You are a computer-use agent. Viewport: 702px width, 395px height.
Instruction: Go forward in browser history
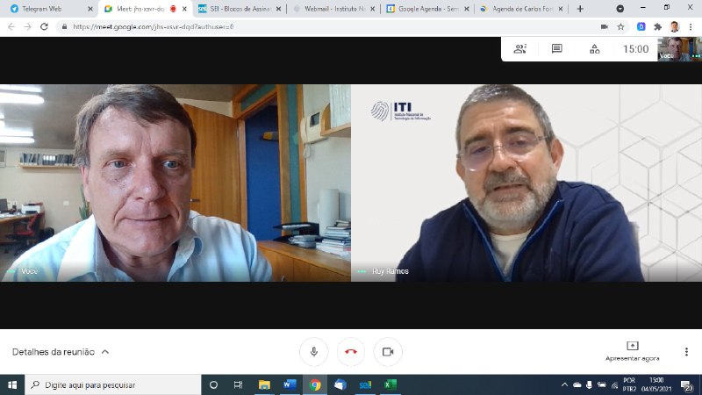tap(28, 27)
